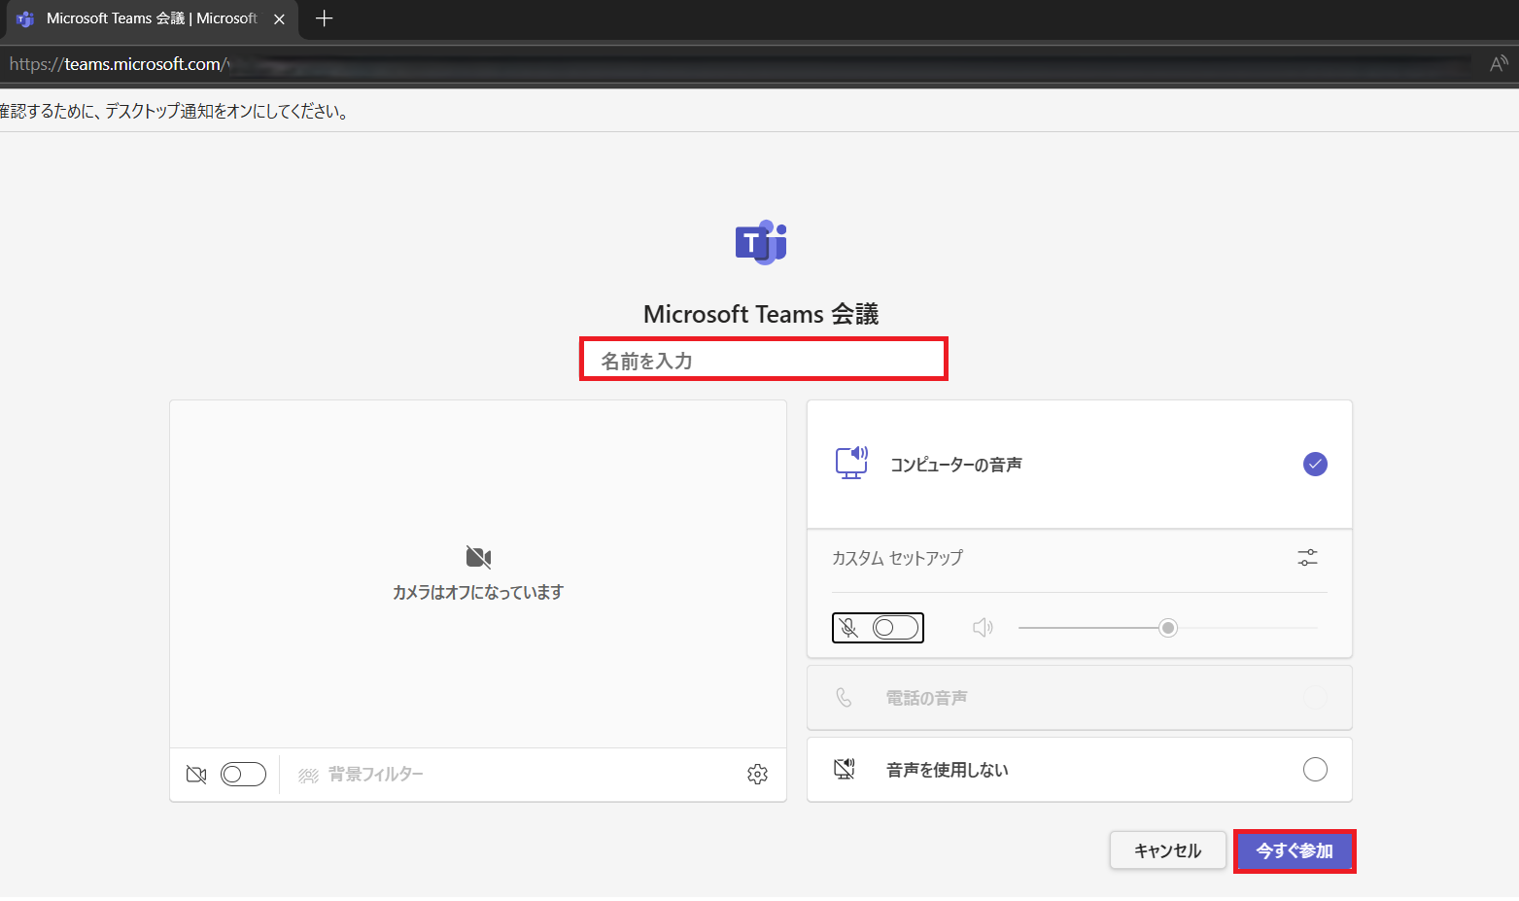Open device settings gear icon
The width and height of the screenshot is (1519, 901).
757,774
